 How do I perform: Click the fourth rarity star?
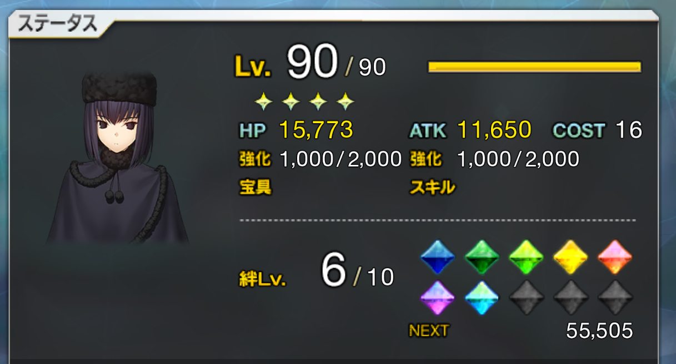pyautogui.click(x=345, y=101)
